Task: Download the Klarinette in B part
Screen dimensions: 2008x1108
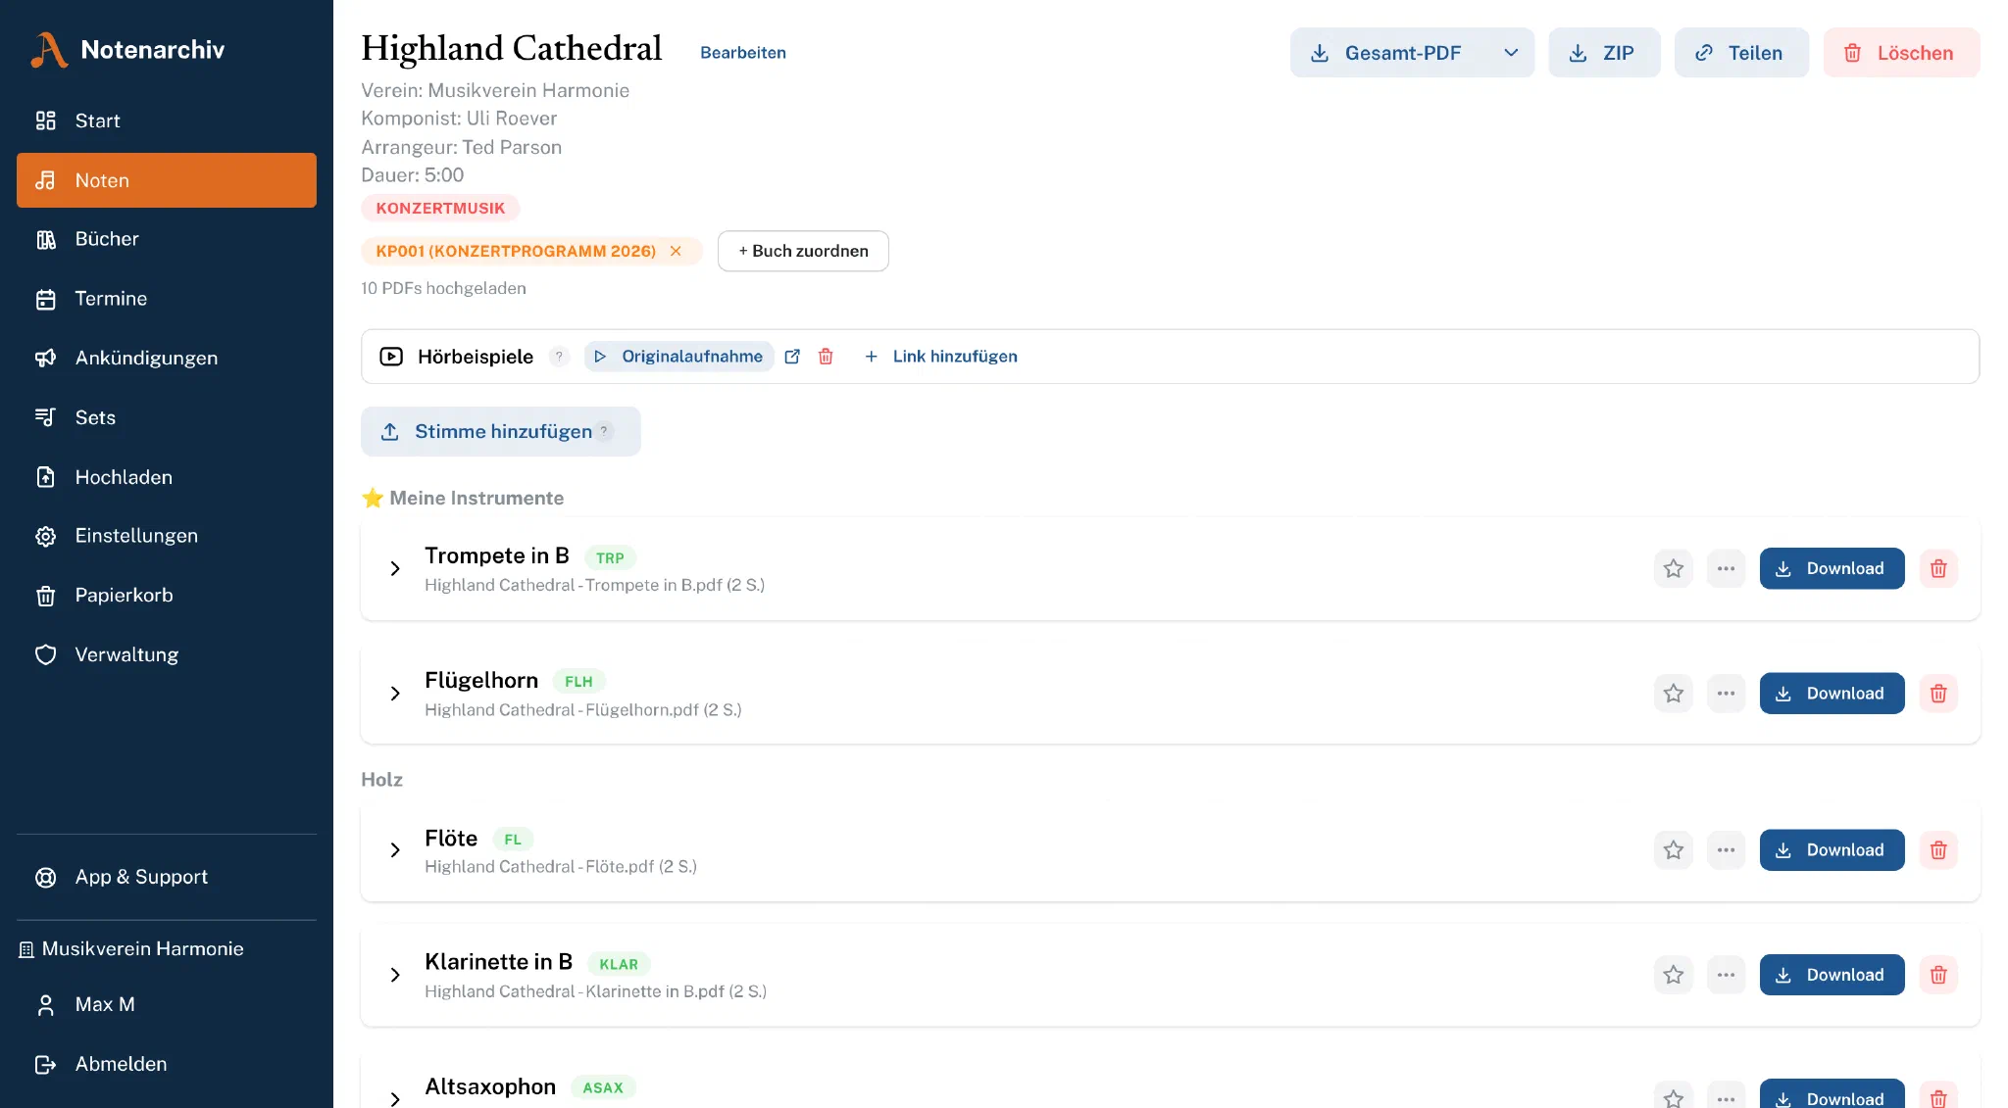Action: [1832, 975]
